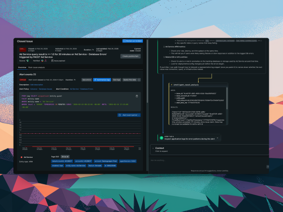Click the red Critical badge in alert events
Screen dimensions: 283x212
(23, 80)
